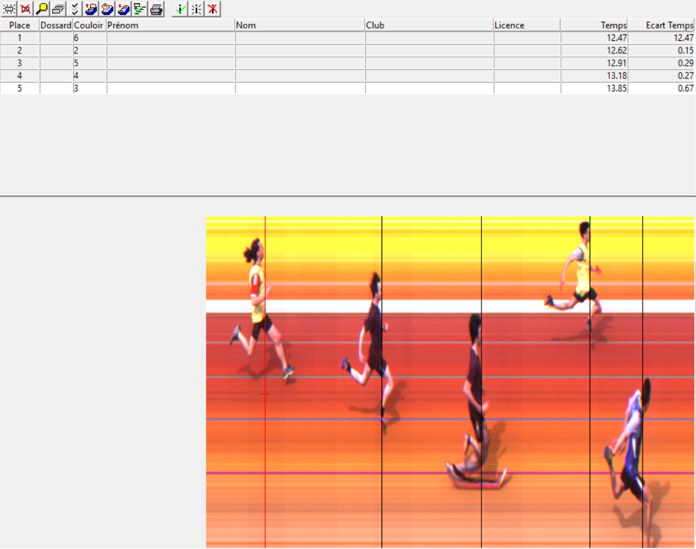Sort results by the Place column header
This screenshot has width=696, height=549.
[x=20, y=26]
